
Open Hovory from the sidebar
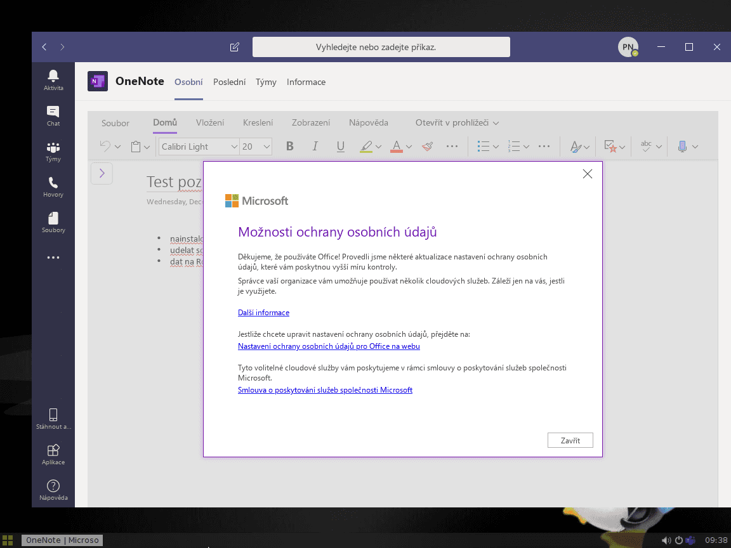pos(53,186)
